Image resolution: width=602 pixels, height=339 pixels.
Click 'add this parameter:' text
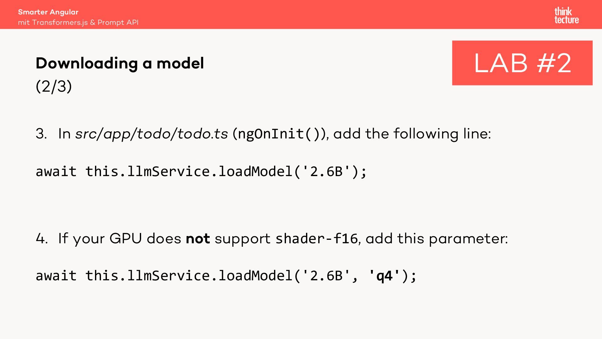pyautogui.click(x=436, y=239)
